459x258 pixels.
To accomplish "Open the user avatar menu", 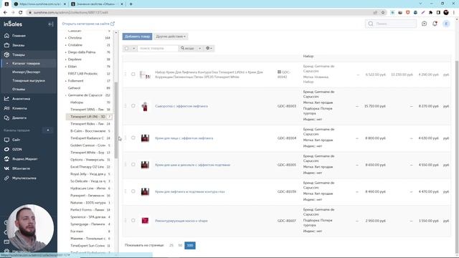I will (x=446, y=24).
